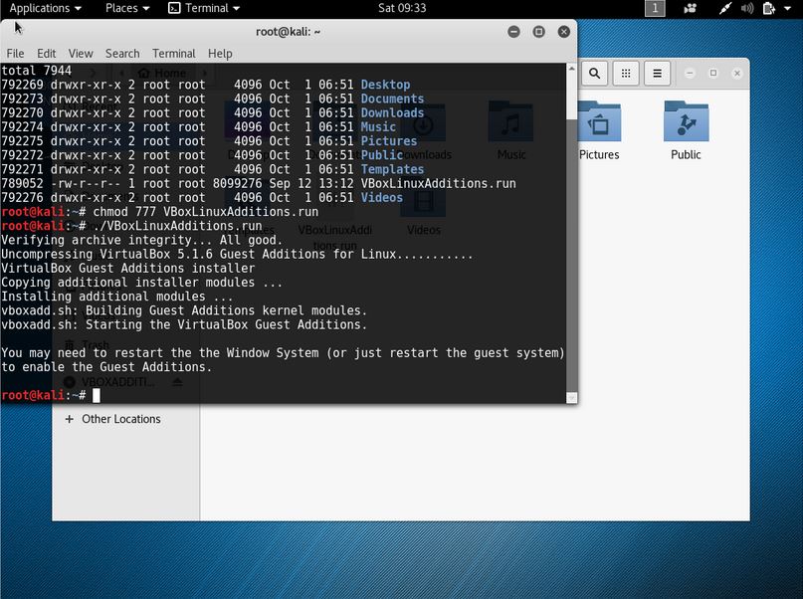803x599 pixels.
Task: Click the terminal scrollbar thumb
Action: tap(571, 97)
